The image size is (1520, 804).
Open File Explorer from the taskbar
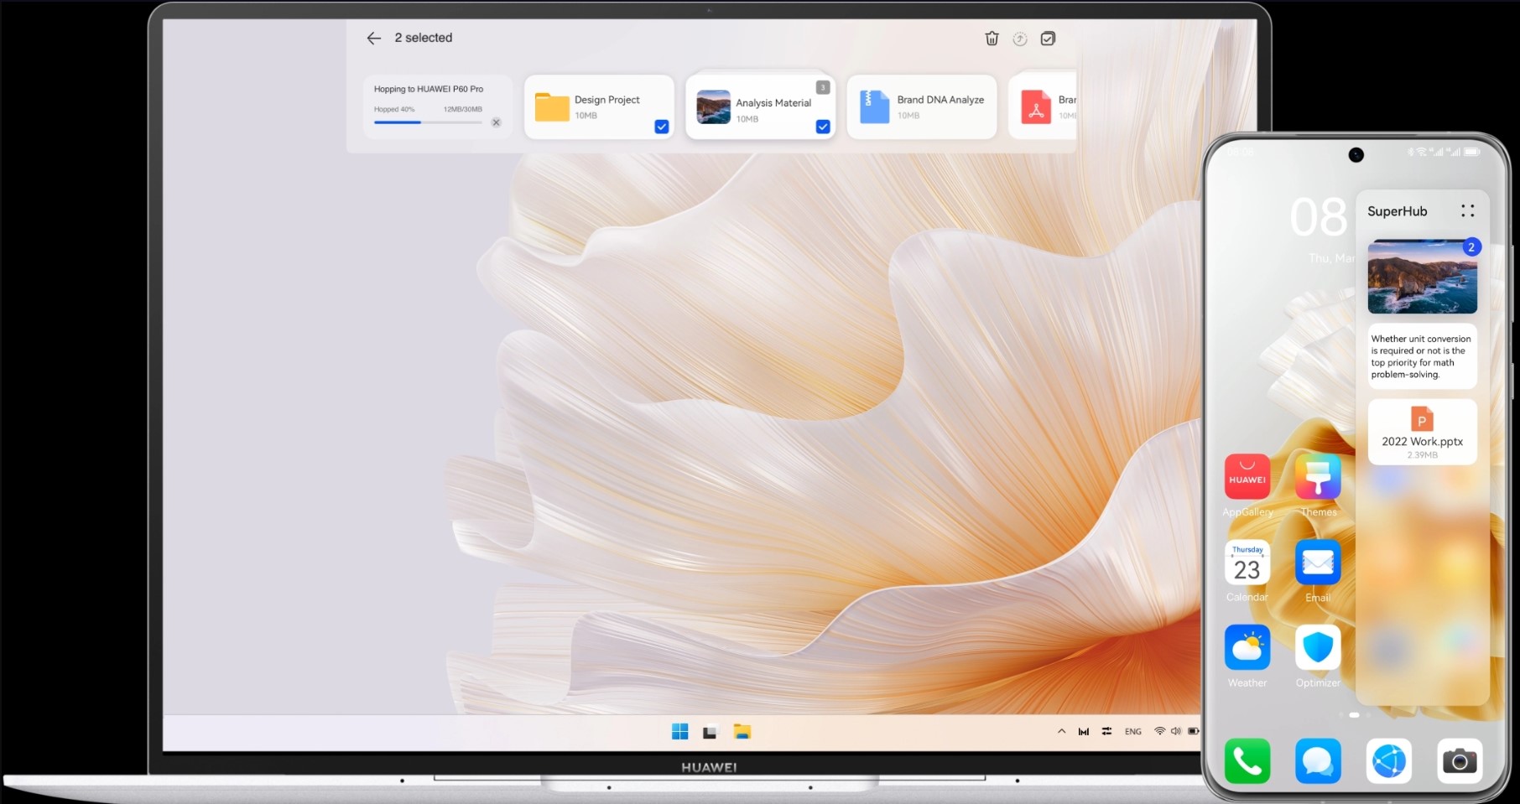[742, 732]
